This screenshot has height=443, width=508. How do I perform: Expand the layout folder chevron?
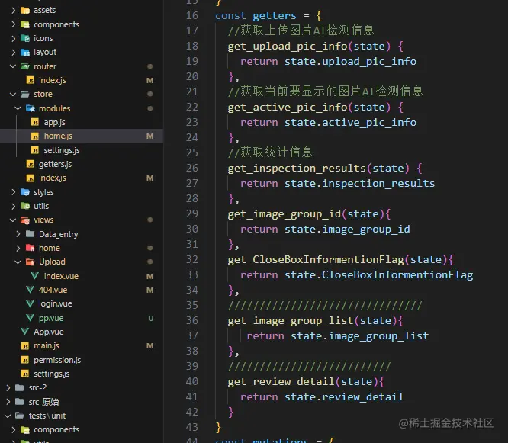(x=13, y=52)
